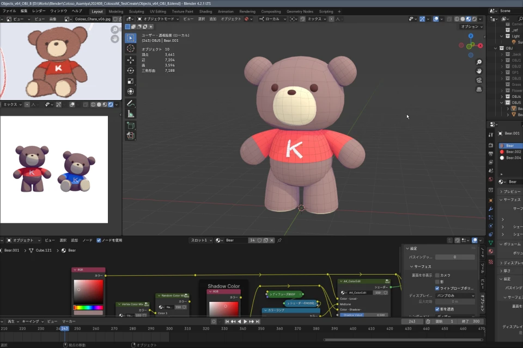Screen dimensions: 523x348
Task: Toggle the 影 backface culling checkbox
Action: tap(437, 282)
